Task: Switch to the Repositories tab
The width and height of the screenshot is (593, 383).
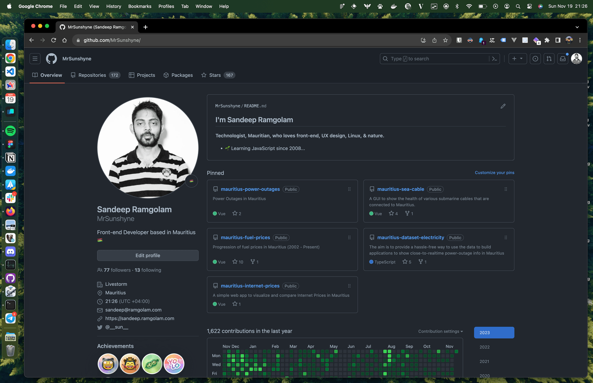Action: pos(95,75)
